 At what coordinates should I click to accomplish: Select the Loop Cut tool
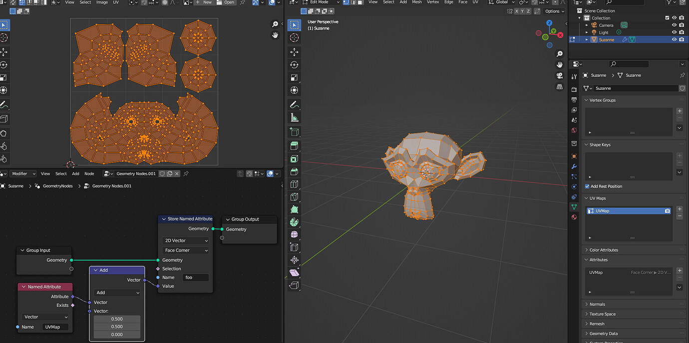click(294, 184)
